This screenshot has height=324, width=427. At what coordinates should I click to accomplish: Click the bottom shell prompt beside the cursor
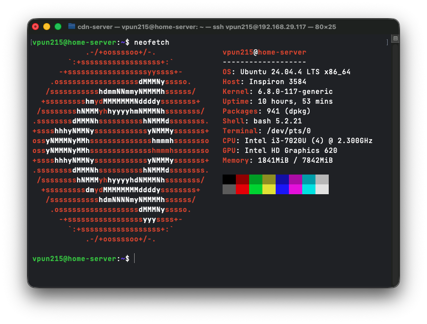[81, 259]
